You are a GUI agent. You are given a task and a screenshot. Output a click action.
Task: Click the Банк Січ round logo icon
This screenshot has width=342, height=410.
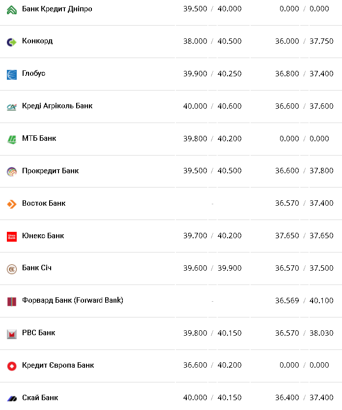point(12,269)
